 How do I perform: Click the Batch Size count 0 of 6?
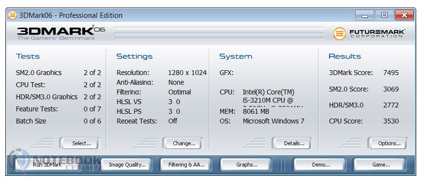tap(92, 121)
